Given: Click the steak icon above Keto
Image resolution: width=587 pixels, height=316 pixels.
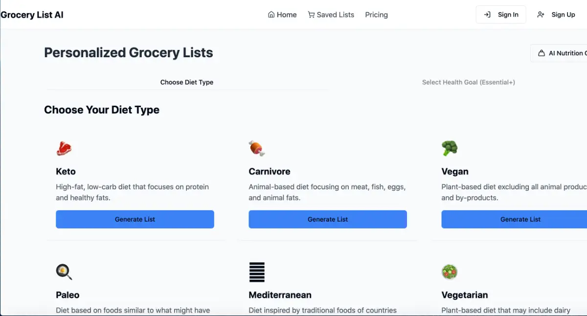Looking at the screenshot, I should 64,148.
